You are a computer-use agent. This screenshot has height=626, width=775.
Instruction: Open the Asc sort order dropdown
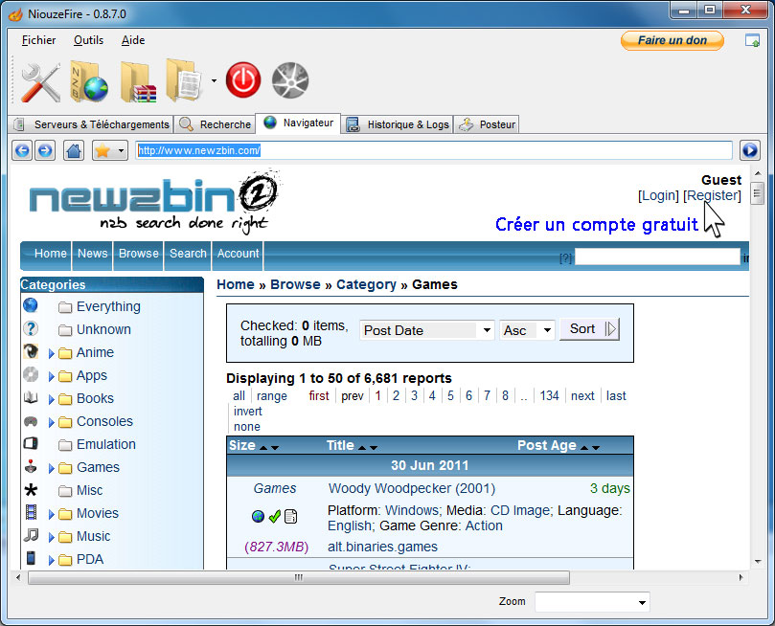(x=527, y=330)
